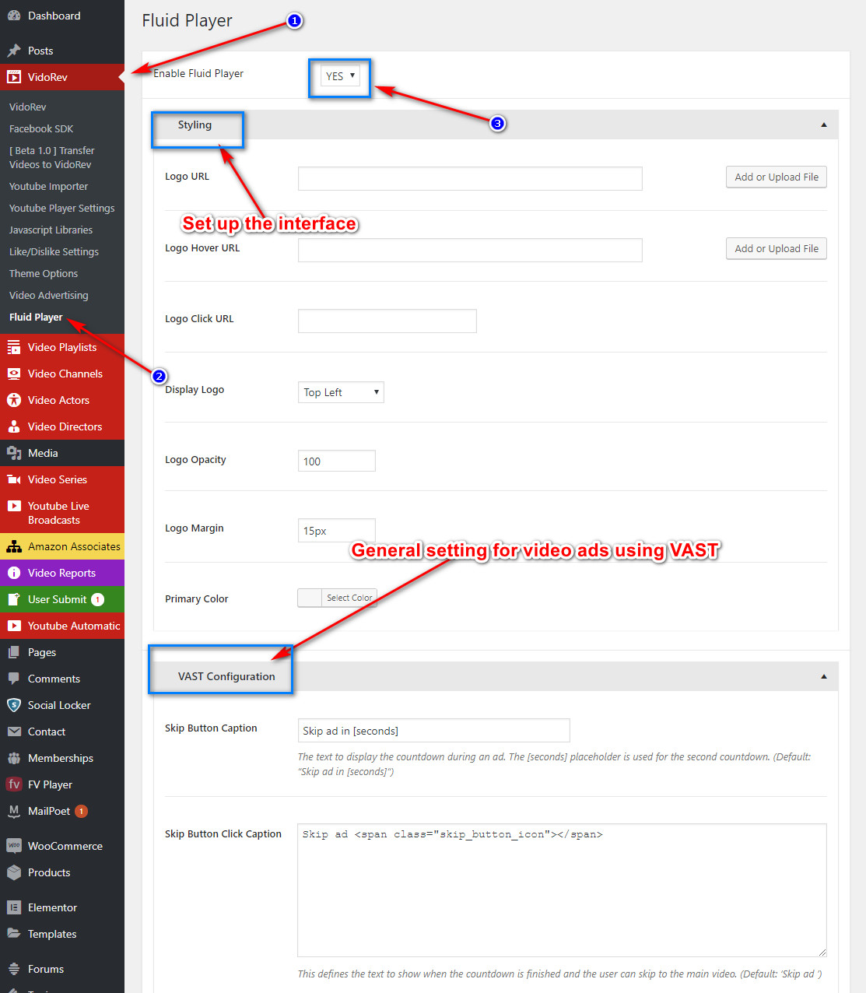The width and height of the screenshot is (866, 993).
Task: Click the Video Actors icon
Action: pyautogui.click(x=14, y=400)
